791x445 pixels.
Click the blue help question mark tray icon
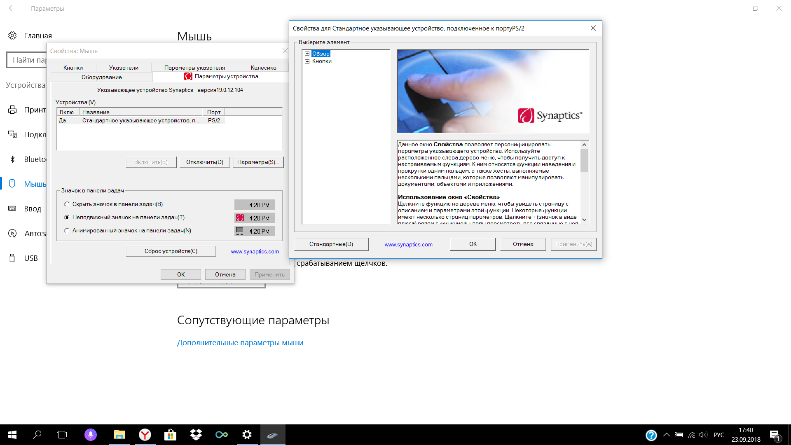(651, 435)
